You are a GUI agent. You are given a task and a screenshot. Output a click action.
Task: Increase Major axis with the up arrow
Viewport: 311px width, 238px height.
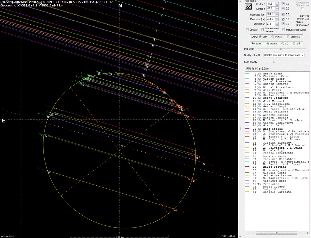[277, 13]
